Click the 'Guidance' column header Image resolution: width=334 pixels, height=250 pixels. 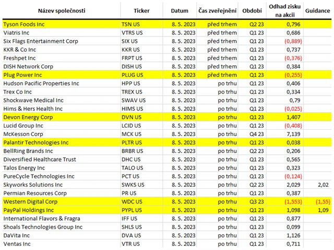(x=318, y=10)
